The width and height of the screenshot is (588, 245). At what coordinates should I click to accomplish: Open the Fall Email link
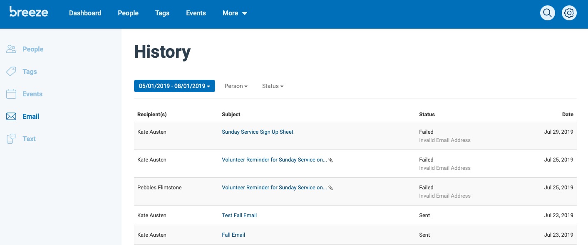point(233,235)
